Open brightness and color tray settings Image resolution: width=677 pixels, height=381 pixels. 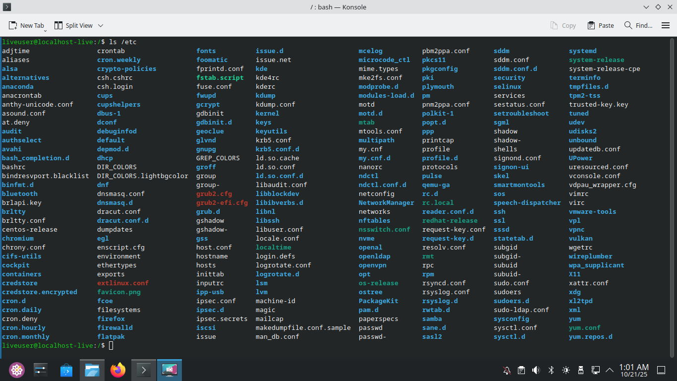point(566,370)
